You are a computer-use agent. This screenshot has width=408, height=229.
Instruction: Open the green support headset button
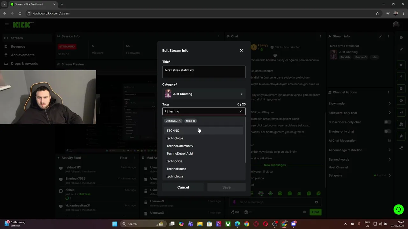[398, 209]
